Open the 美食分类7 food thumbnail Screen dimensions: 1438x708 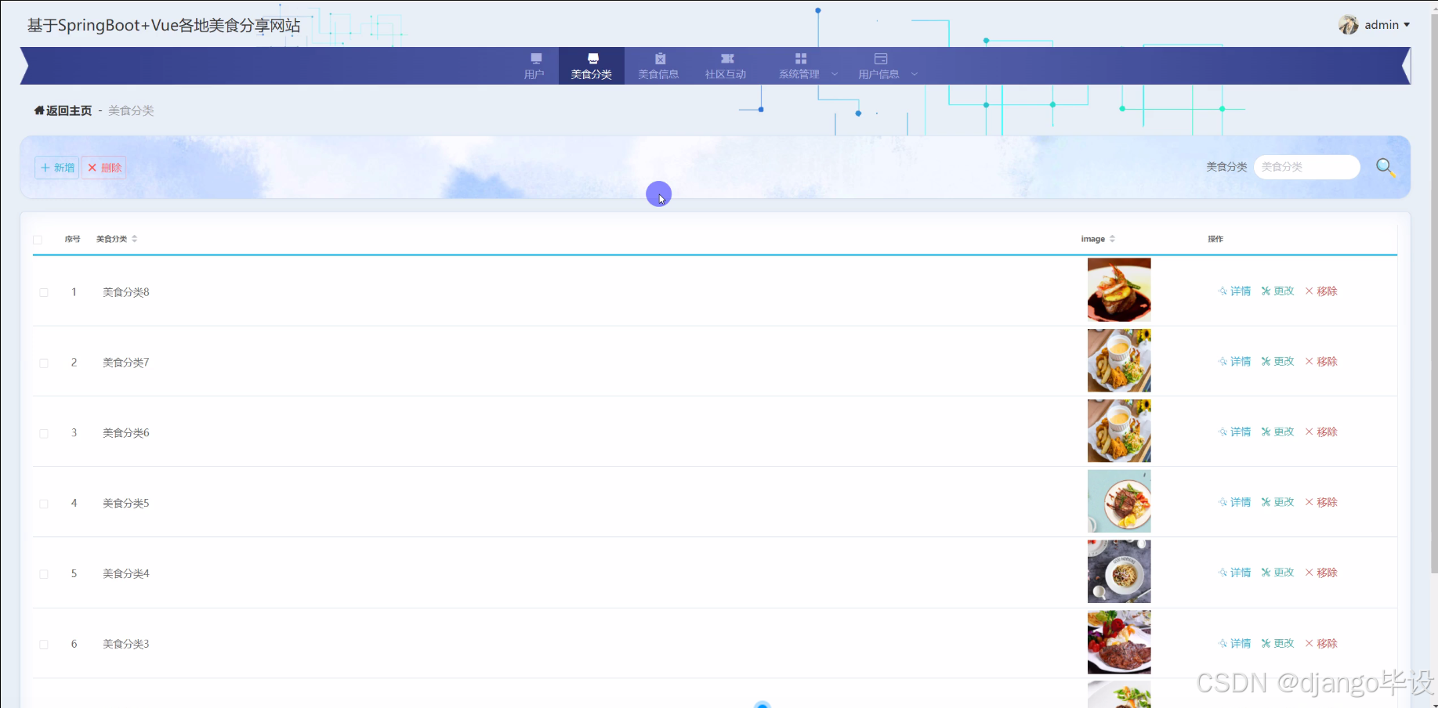tap(1119, 360)
